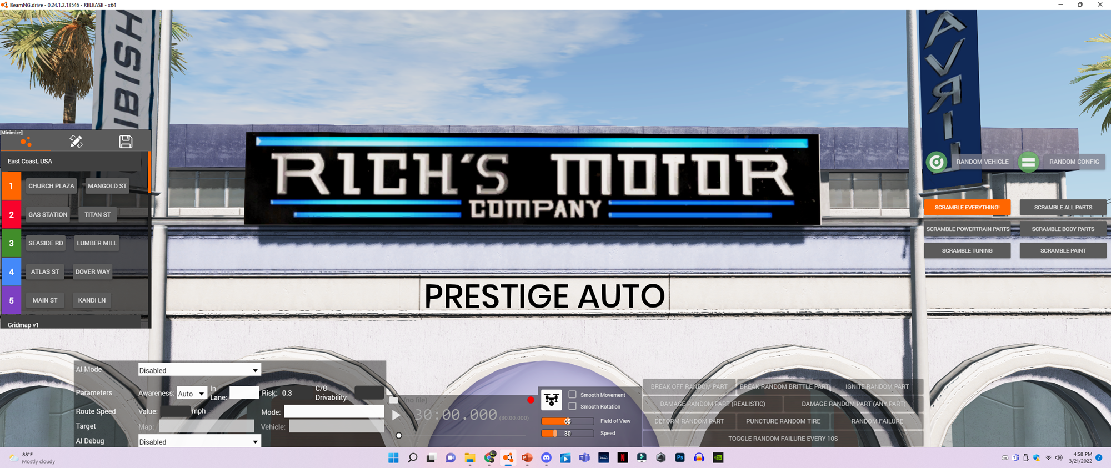Pick the Main St waypoint
The height and width of the screenshot is (468, 1111).
[x=45, y=300]
